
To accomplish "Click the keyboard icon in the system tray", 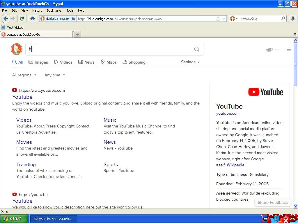I will pos(265,219).
